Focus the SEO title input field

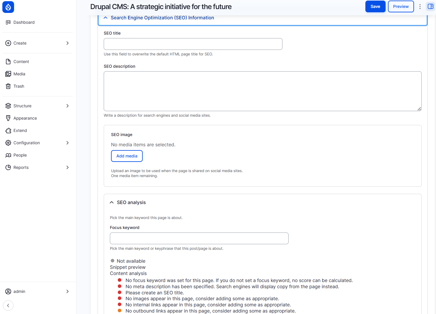point(193,44)
